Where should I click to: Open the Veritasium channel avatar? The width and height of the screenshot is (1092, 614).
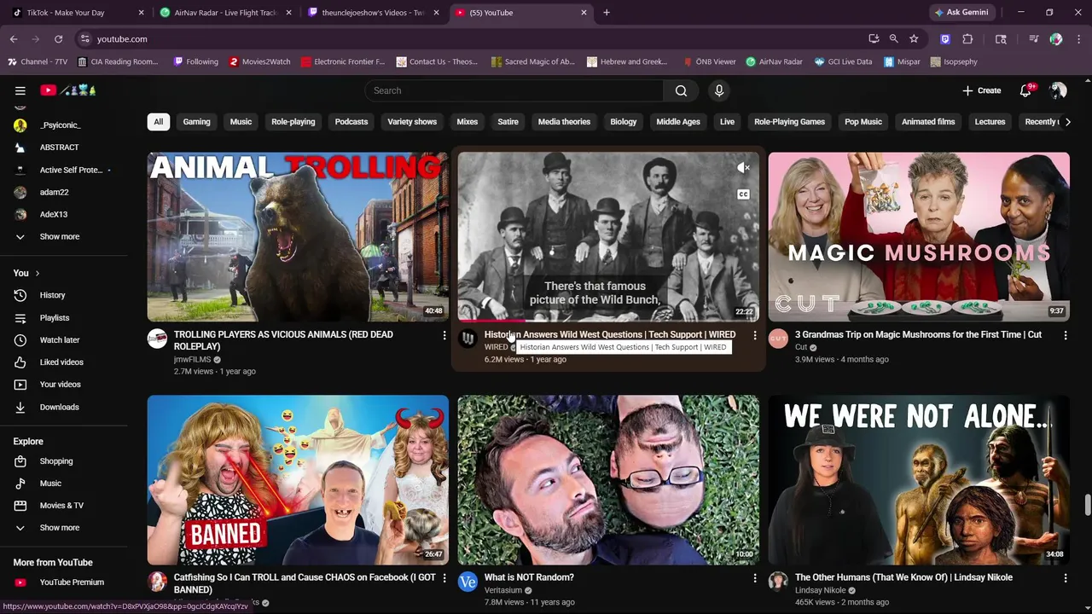pos(468,582)
